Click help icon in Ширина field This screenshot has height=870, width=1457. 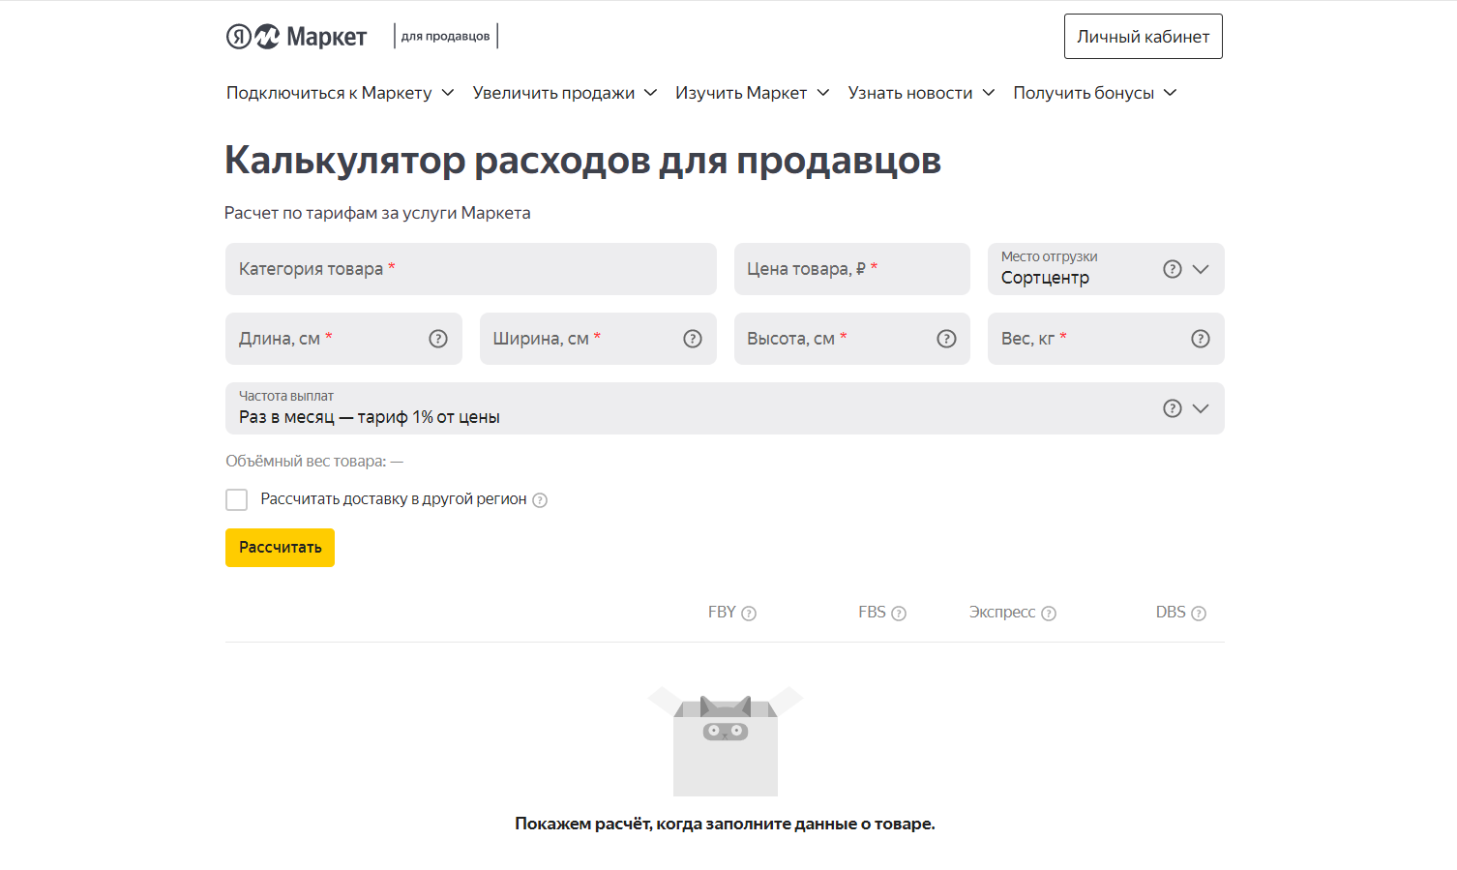point(693,339)
